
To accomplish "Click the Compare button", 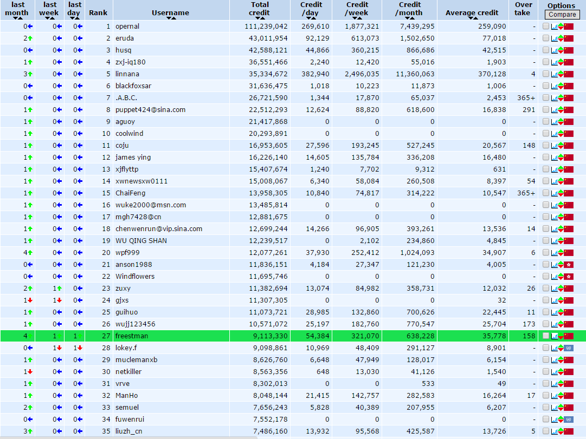I will click(x=562, y=15).
